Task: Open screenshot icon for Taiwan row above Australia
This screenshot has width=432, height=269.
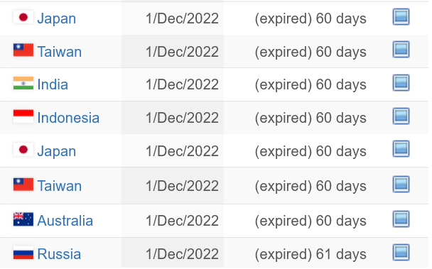Action: click(x=401, y=185)
